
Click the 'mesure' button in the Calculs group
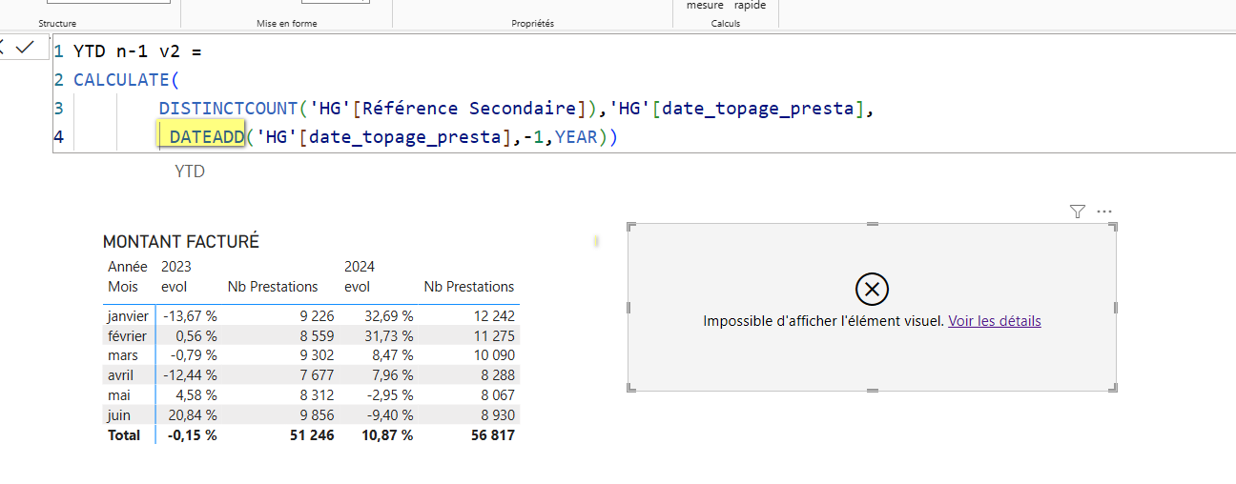[x=705, y=6]
